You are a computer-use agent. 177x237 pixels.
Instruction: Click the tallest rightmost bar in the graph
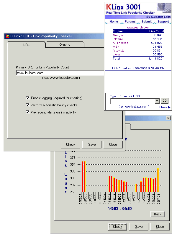(158, 180)
